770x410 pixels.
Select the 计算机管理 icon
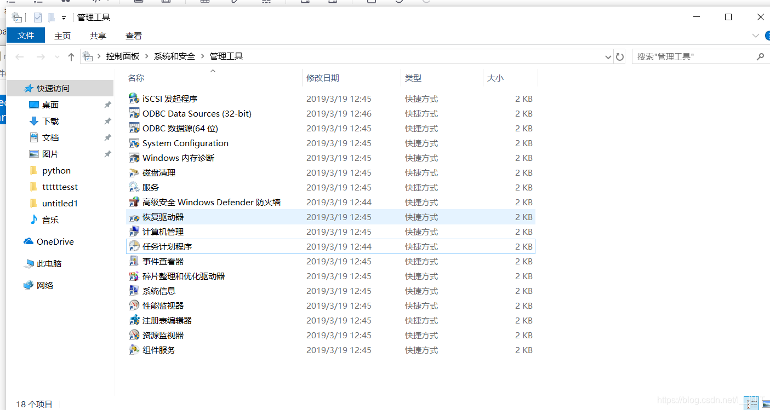tap(134, 232)
